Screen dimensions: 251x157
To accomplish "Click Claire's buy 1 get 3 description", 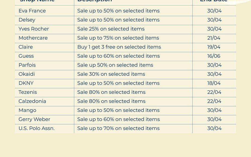I will [x=119, y=47].
